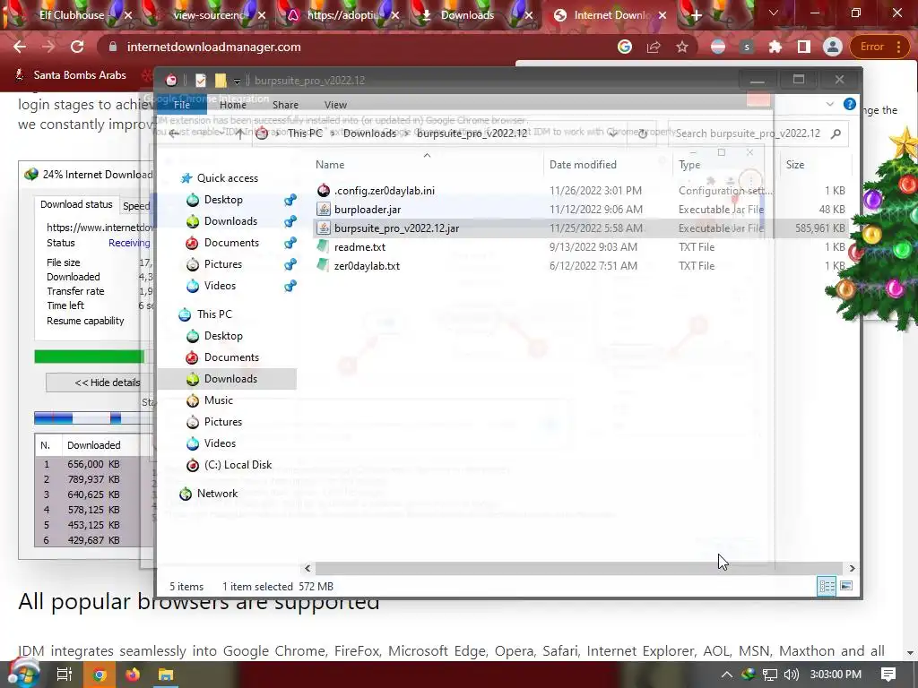
Task: Click the horizontal scrollbar in Explorer
Action: (x=579, y=568)
